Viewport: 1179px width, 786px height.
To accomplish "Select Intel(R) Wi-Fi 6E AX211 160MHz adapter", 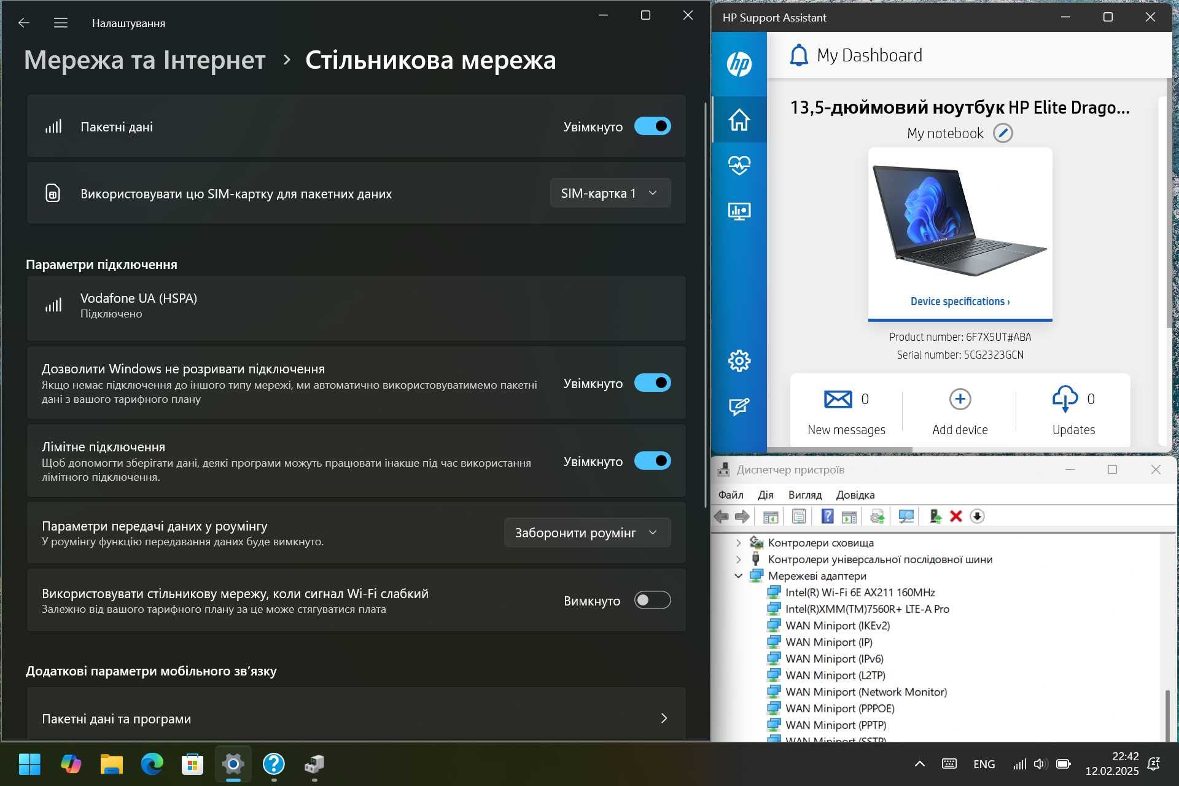I will point(860,593).
